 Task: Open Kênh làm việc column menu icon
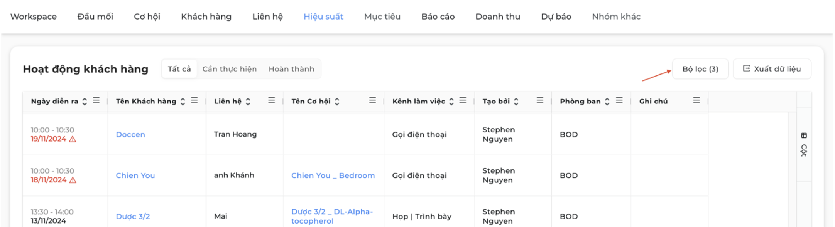pyautogui.click(x=463, y=100)
